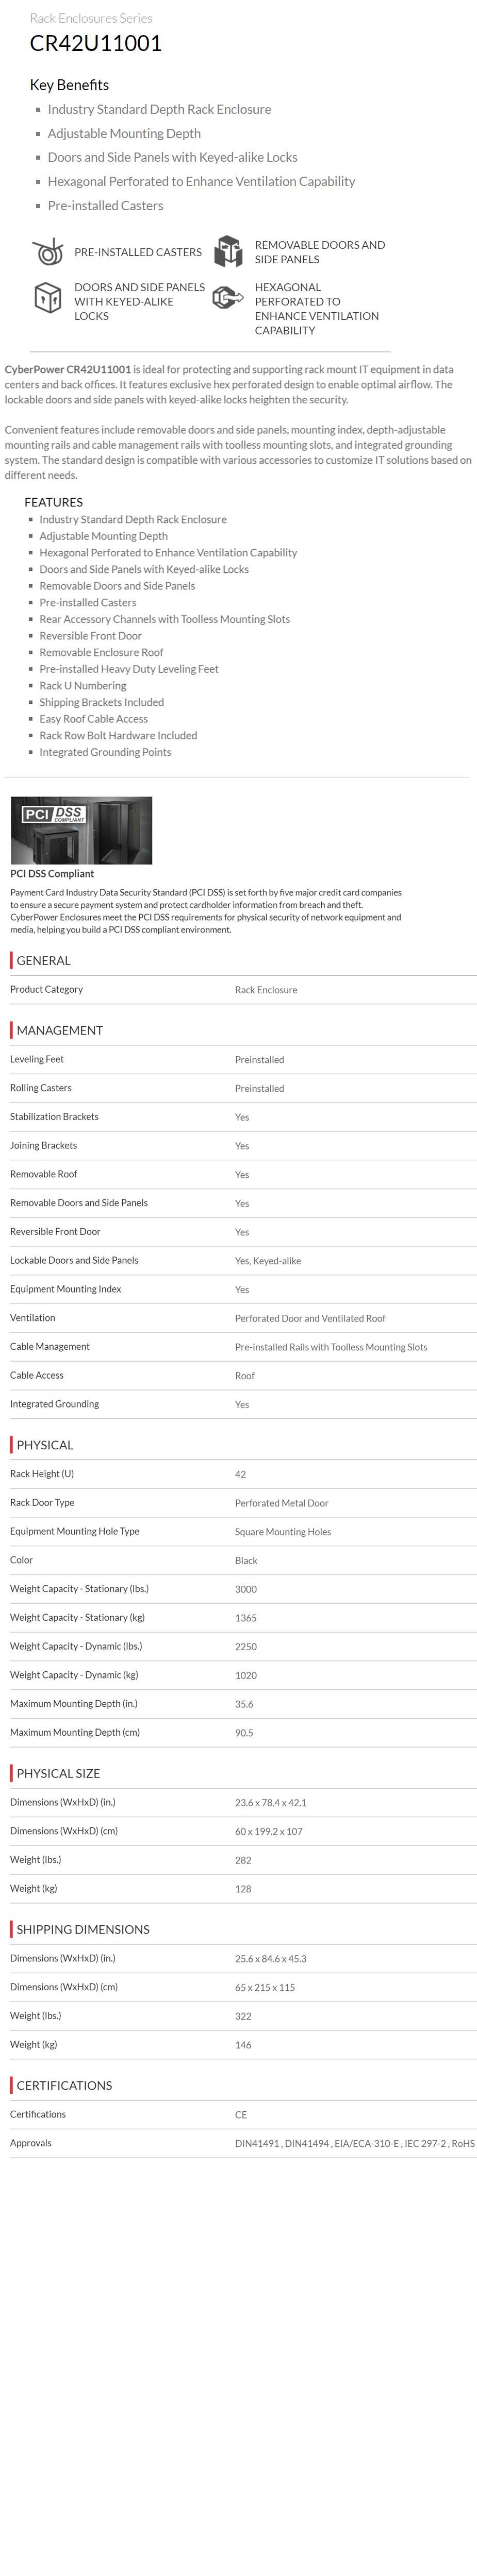
Task: Click the hexagonal perforated ventilation icon
Action: [228, 297]
